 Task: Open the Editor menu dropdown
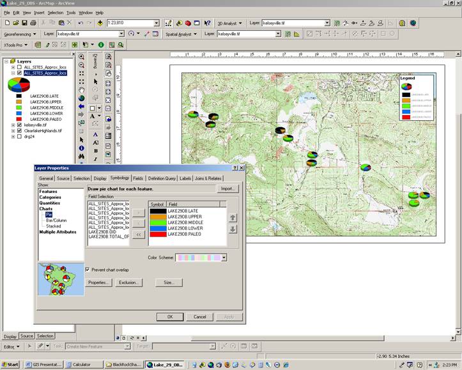(12, 347)
